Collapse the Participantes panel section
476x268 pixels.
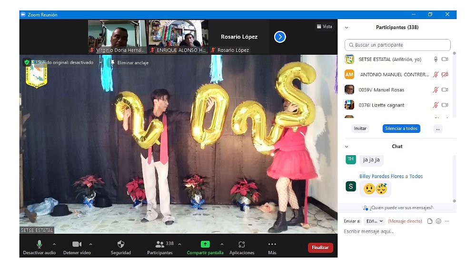(x=347, y=28)
